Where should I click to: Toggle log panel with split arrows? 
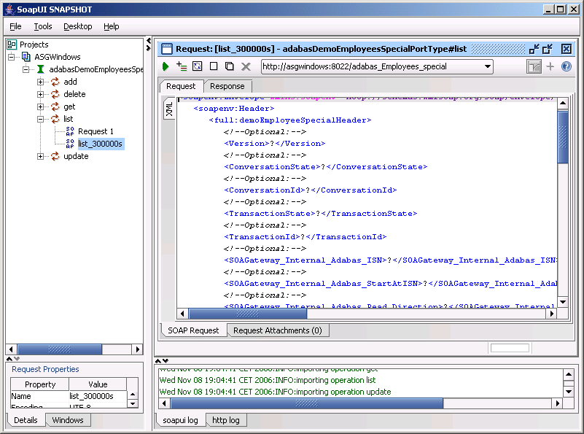tap(162, 360)
